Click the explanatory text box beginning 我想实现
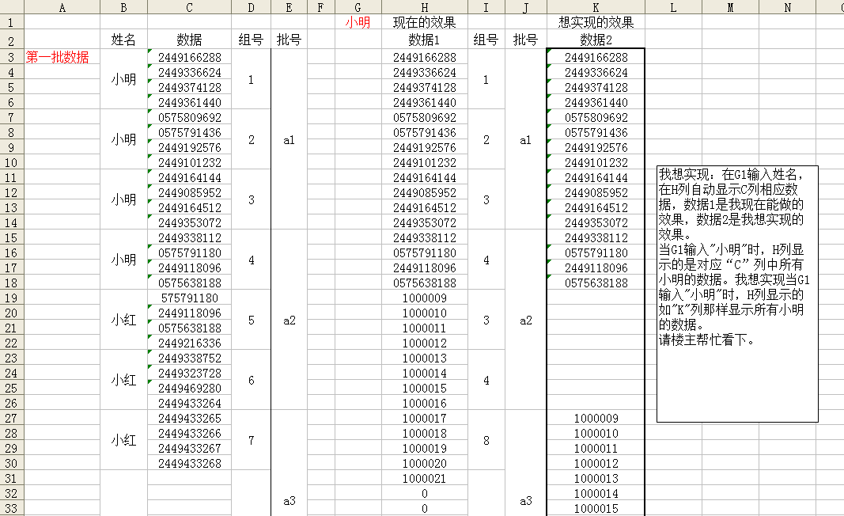Screen dimensions: 844x516 click(x=736, y=293)
